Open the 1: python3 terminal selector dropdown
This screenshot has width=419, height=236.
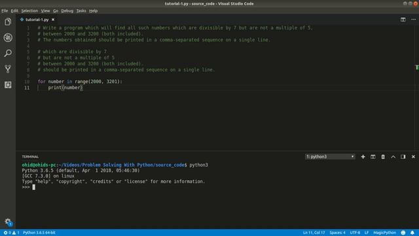point(330,157)
